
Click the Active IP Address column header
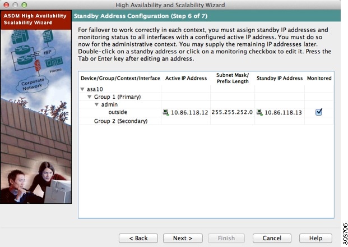[x=186, y=78]
